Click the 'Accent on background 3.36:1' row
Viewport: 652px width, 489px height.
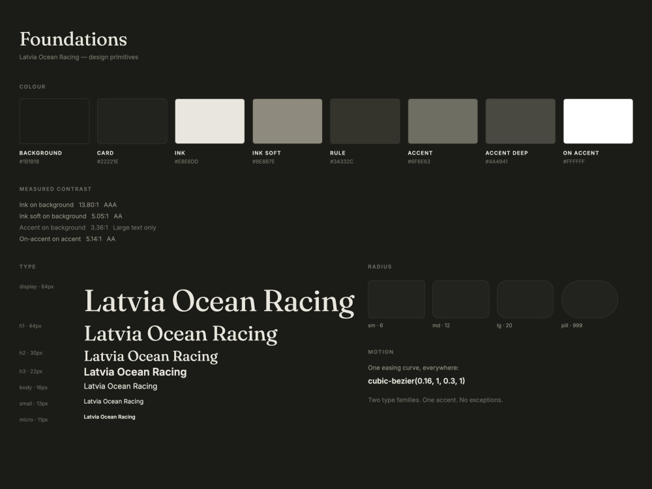click(x=88, y=228)
